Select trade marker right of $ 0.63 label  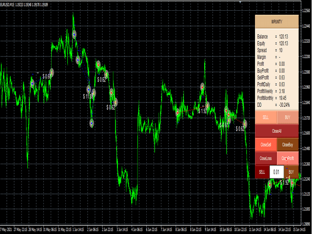pyautogui.click(x=52, y=73)
